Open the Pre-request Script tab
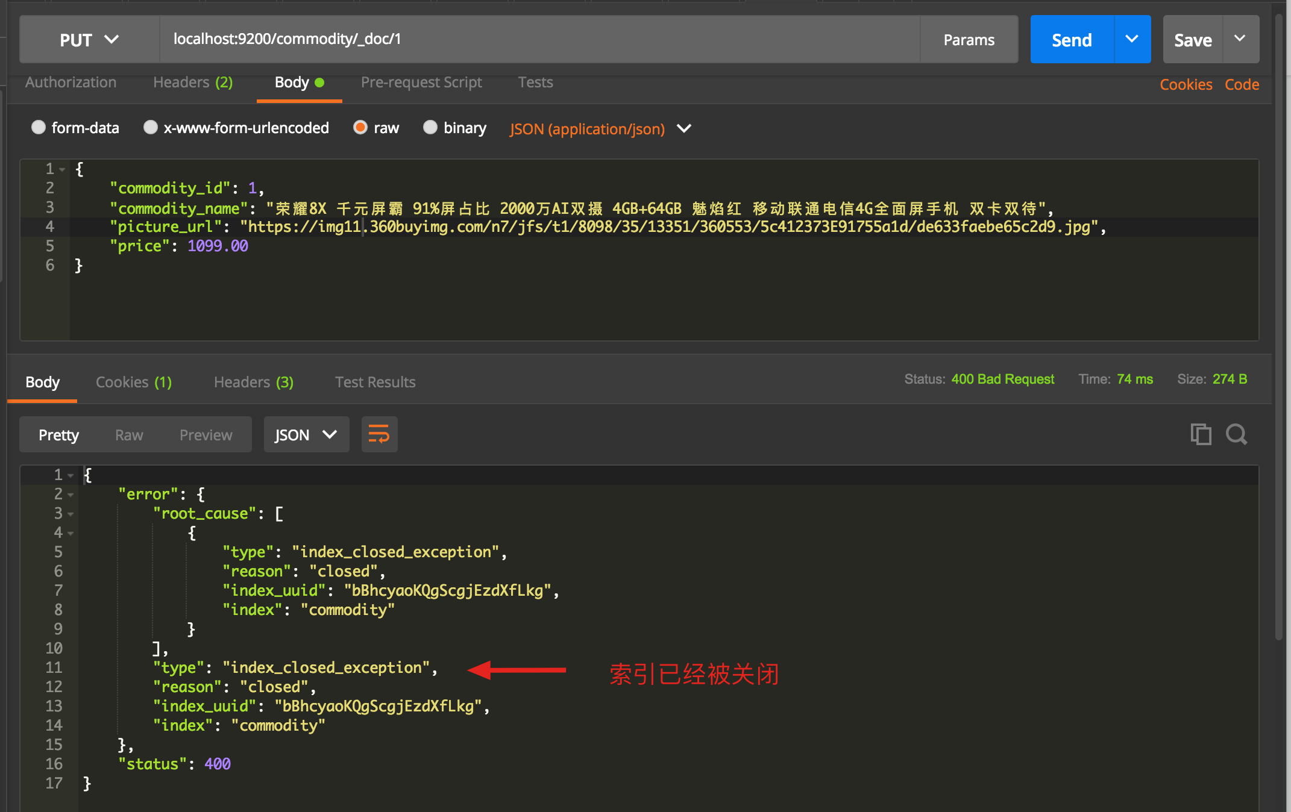This screenshot has width=1291, height=812. click(421, 83)
